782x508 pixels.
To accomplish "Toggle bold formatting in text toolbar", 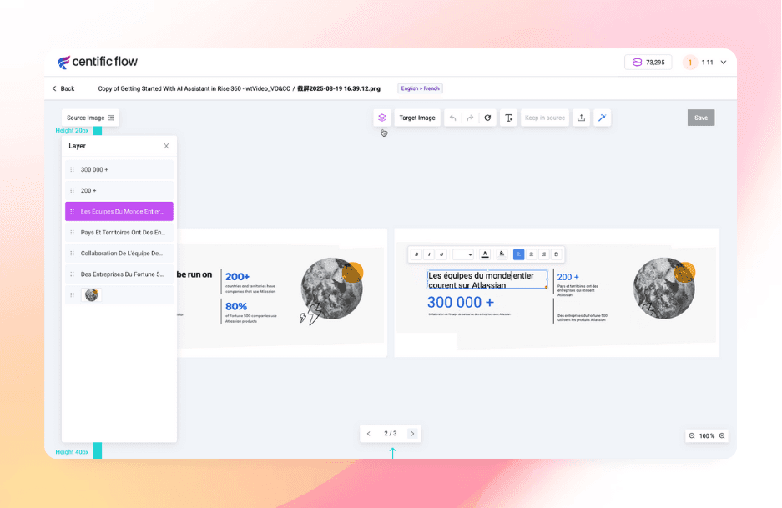I will point(416,254).
